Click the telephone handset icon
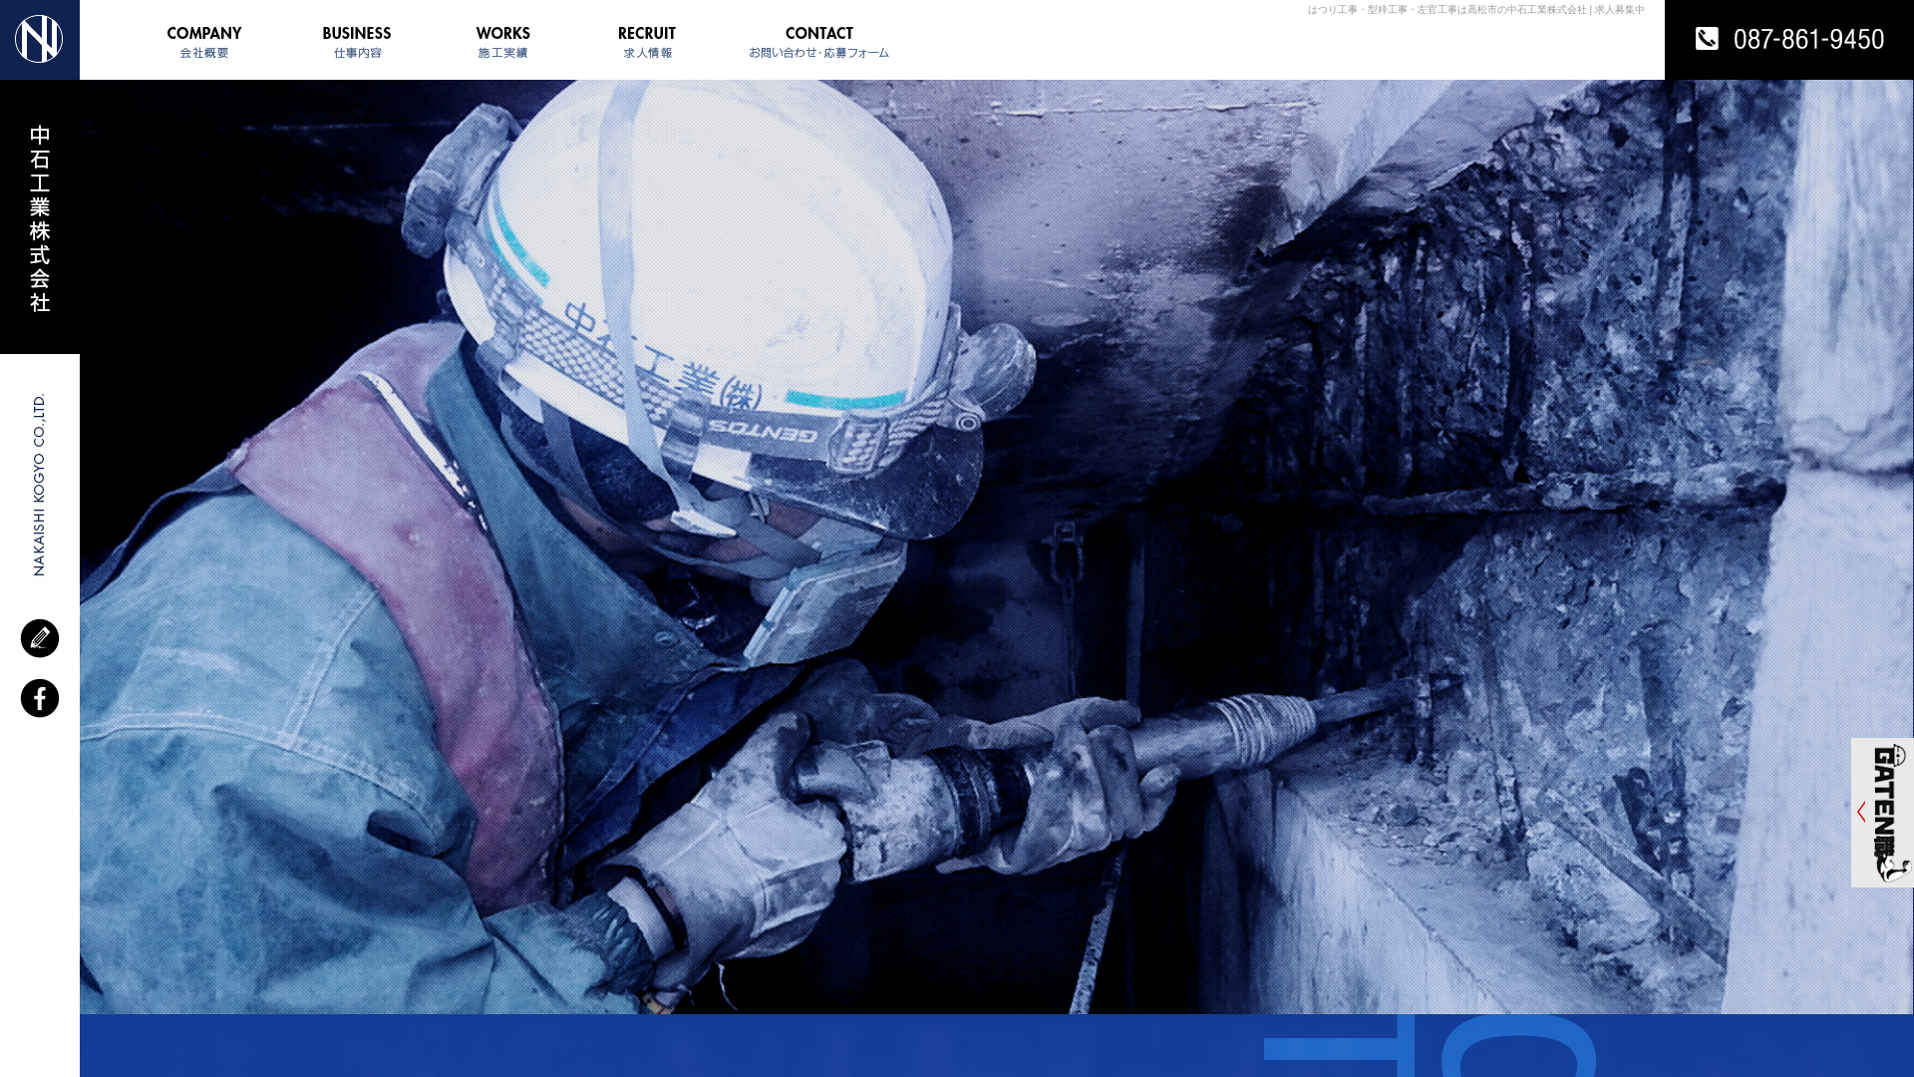This screenshot has height=1077, width=1914. click(1707, 39)
